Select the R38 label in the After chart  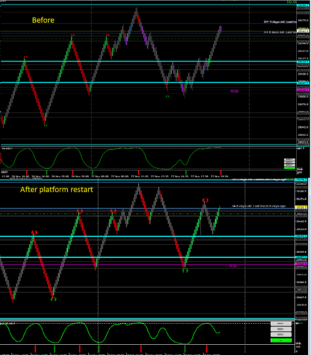click(x=233, y=266)
